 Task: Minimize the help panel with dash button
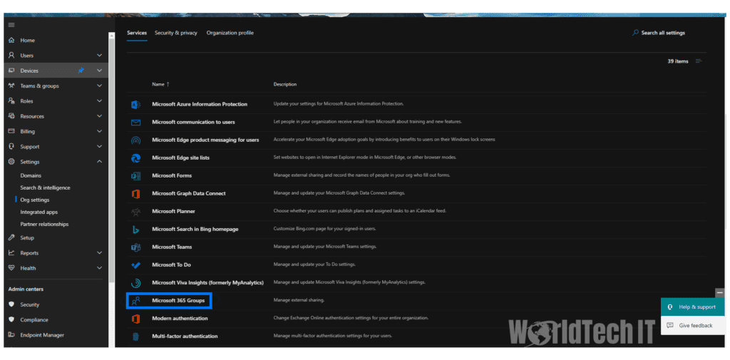pos(720,294)
